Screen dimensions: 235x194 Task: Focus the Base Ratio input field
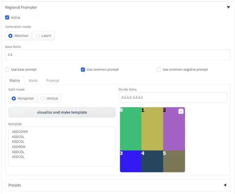[x=118, y=55]
